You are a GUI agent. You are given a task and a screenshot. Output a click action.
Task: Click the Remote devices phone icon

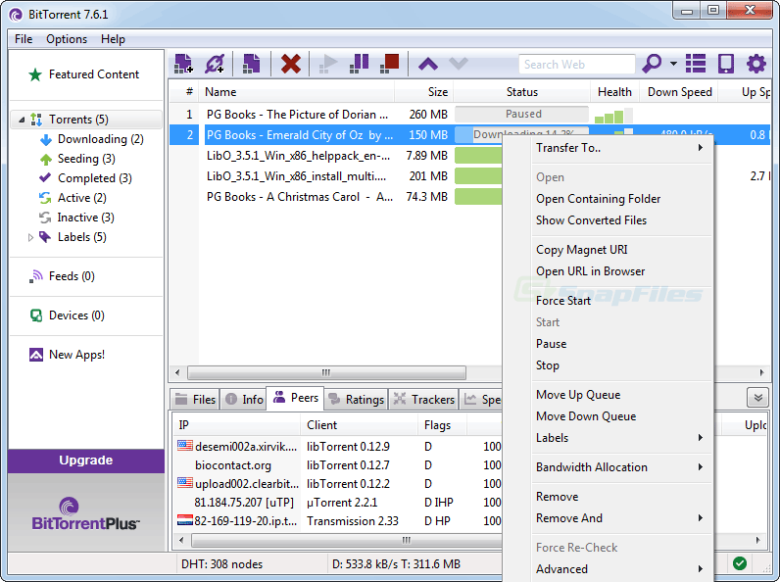(726, 64)
